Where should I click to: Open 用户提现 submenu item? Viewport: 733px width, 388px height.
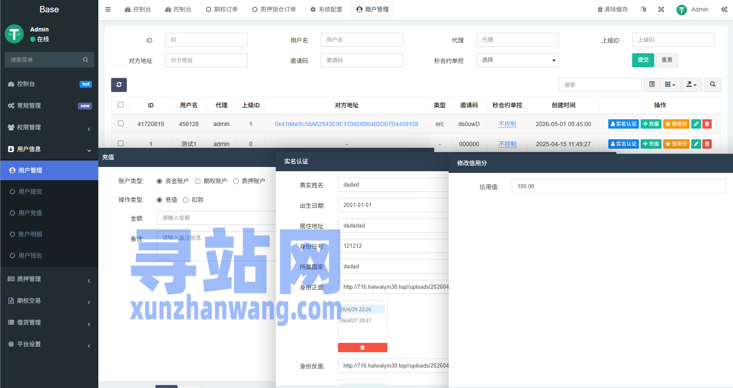(x=49, y=192)
